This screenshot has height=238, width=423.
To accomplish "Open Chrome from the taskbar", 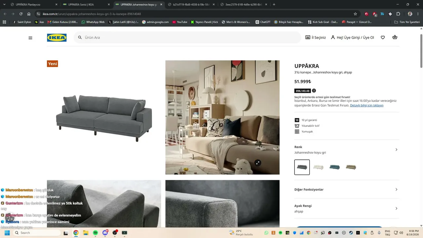I will [x=76, y=233].
